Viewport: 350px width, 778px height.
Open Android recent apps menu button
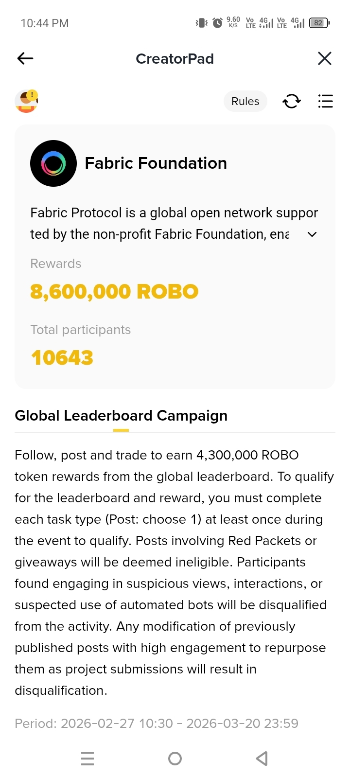87,759
